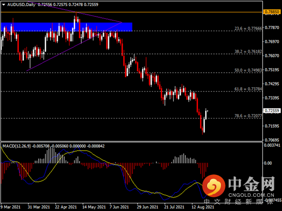
Task: Click the 23.6 = 0.77666 Fibonacci label
Action: pos(248,28)
